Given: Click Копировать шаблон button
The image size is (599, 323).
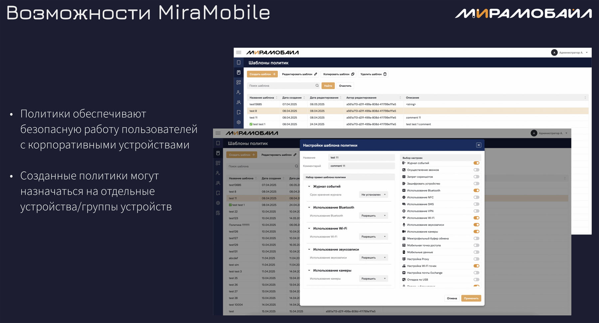Looking at the screenshot, I should [339, 74].
